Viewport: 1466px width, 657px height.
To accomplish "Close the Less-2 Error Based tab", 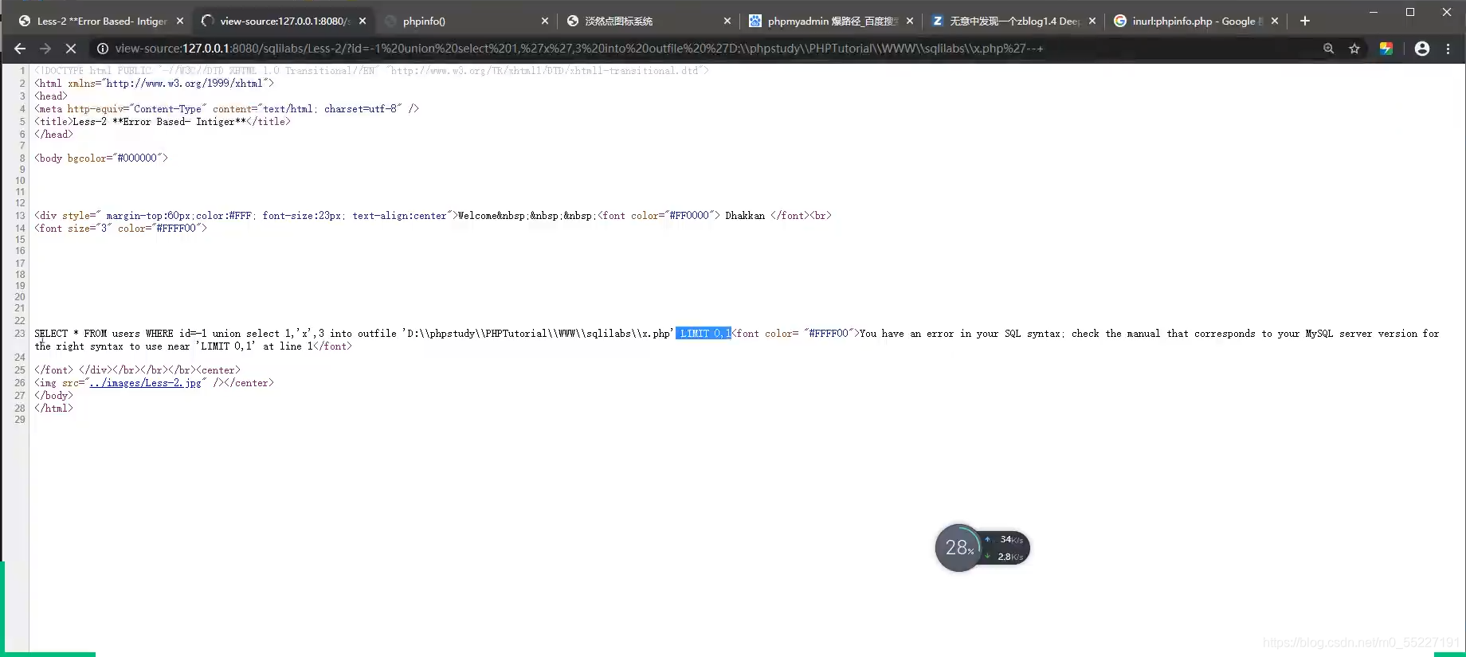I will 180,22.
